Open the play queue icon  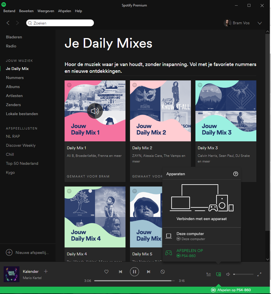point(209,274)
